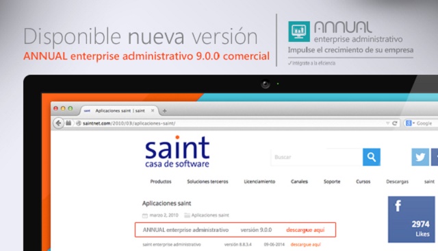
Task: Click the calendar icon beside marzo 2, 2010
Action: coord(145,215)
